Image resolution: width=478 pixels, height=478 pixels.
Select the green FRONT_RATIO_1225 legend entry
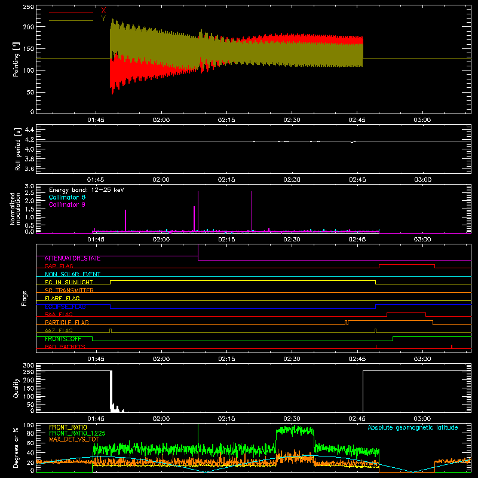click(x=77, y=433)
